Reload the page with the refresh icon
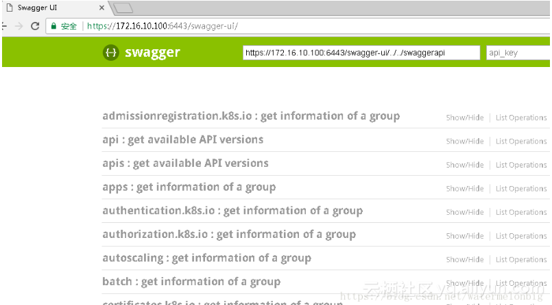The image size is (552, 305). pyautogui.click(x=35, y=26)
